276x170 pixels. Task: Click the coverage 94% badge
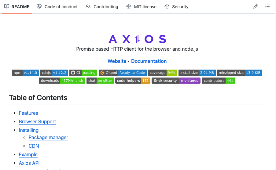tap(163, 73)
